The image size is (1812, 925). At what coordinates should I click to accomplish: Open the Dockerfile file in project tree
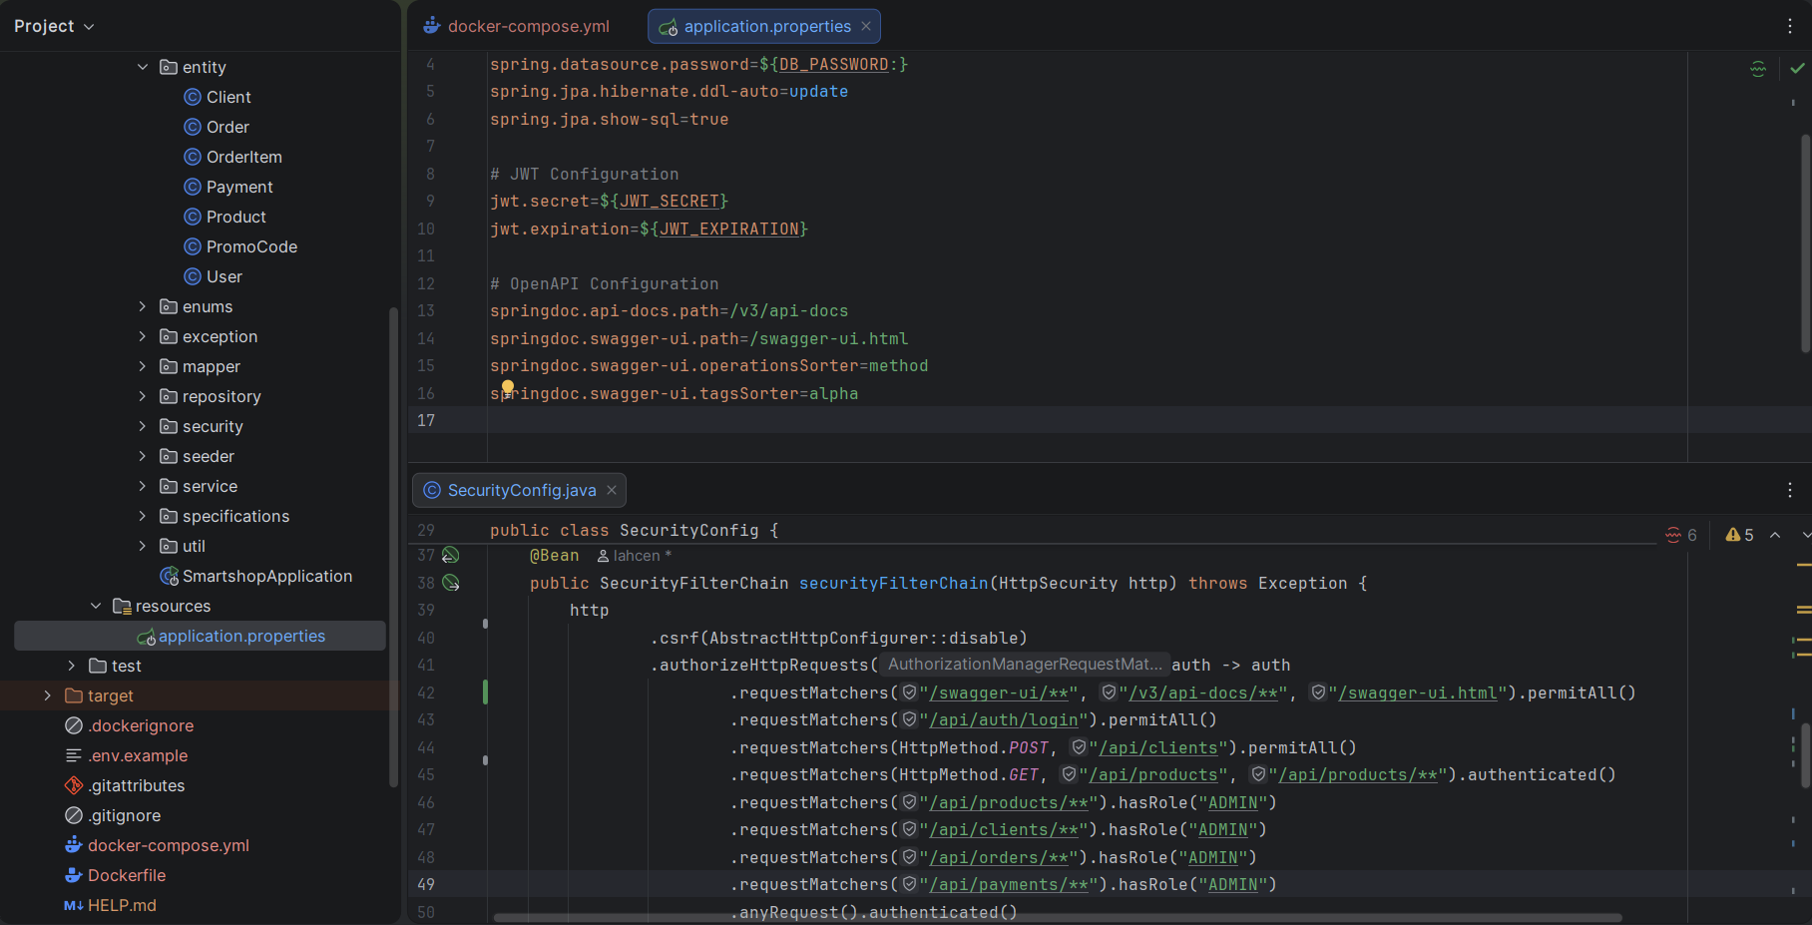click(127, 875)
